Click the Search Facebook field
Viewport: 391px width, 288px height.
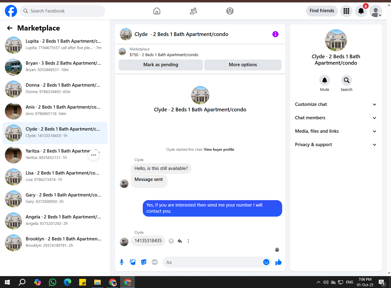[62, 11]
